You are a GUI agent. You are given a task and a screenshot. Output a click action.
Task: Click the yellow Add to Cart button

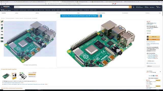click(153, 37)
